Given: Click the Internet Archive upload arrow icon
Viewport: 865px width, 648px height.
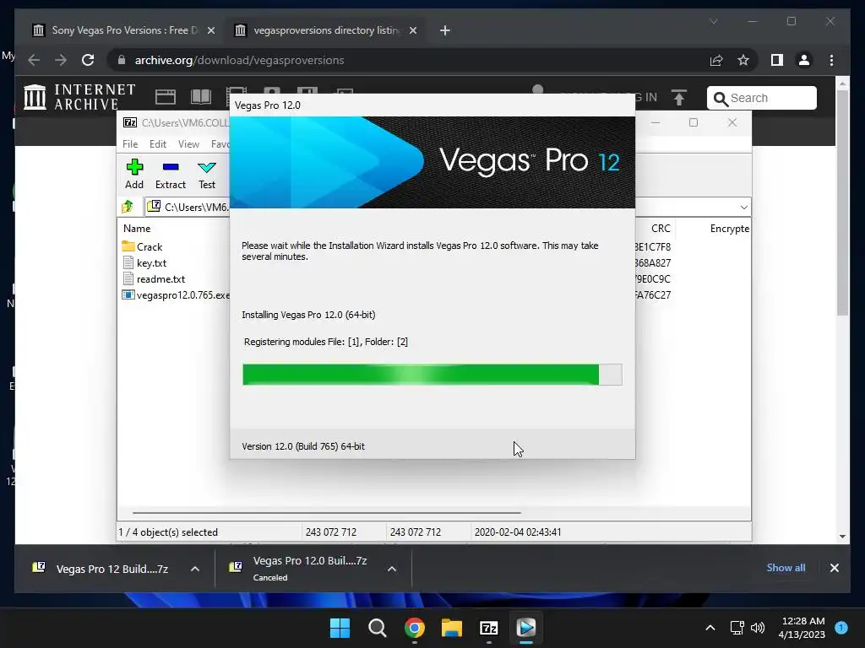Looking at the screenshot, I should (x=679, y=98).
